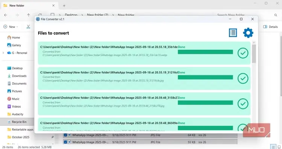
Task: Click the 64 KB size cell
Action: click(x=191, y=135)
